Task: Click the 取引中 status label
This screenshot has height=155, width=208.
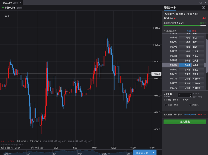Action: (203, 23)
